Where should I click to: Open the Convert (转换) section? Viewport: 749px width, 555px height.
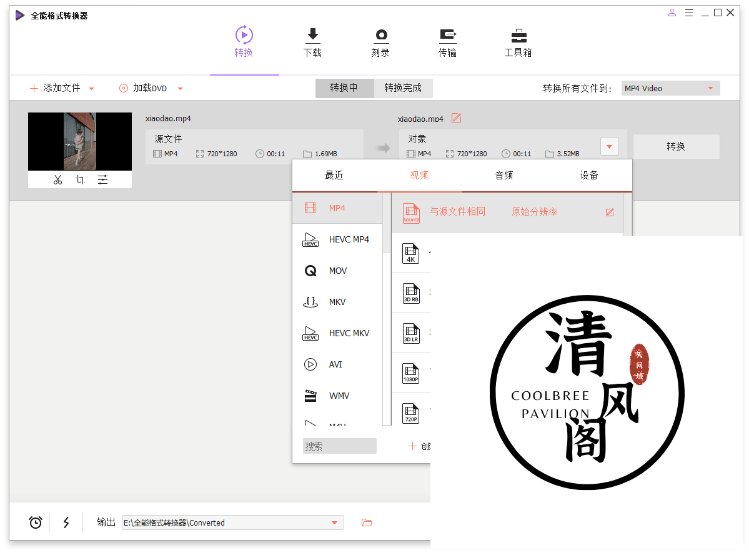point(244,42)
